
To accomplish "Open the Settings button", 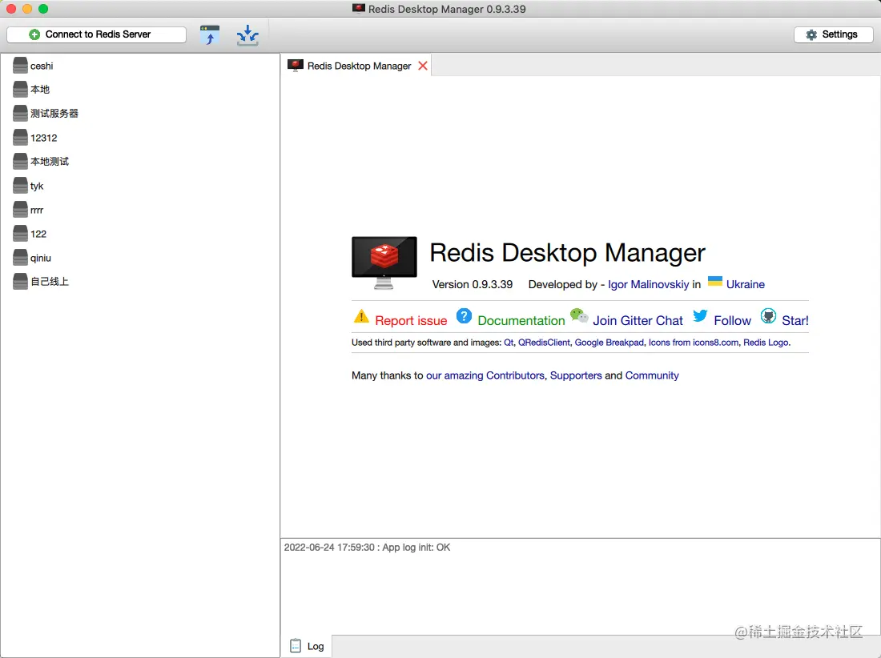I will click(833, 34).
